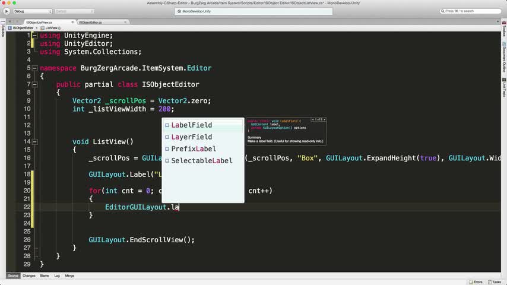The width and height of the screenshot is (507, 285).
Task: Switch to the Log view tab
Action: click(57, 276)
